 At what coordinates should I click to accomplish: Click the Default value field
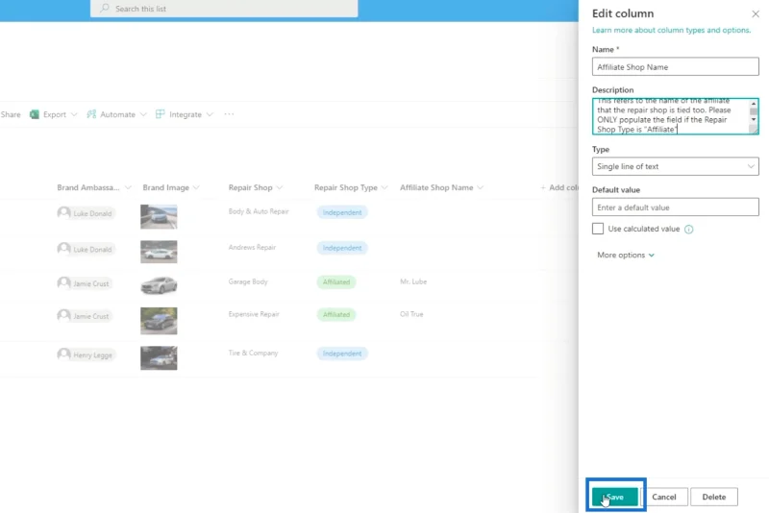(675, 208)
